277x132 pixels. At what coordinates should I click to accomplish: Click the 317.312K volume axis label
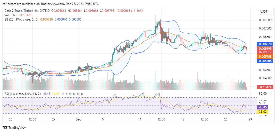tap(265, 87)
